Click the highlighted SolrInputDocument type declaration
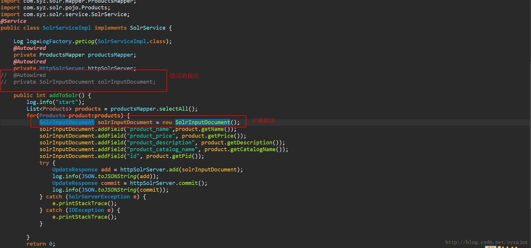Screen dimensions: 531x248 tap(67, 122)
